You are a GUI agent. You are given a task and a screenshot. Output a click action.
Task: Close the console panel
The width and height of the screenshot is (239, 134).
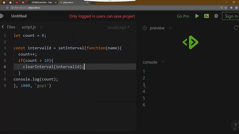(163, 62)
